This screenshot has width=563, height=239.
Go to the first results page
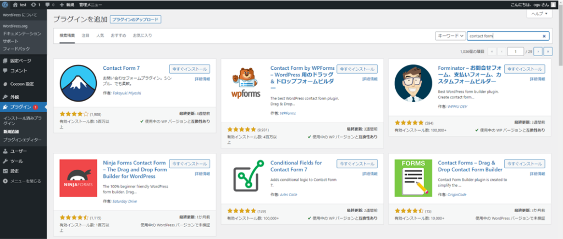(492, 52)
